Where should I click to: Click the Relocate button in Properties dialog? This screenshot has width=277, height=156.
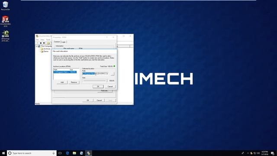pos(104,91)
